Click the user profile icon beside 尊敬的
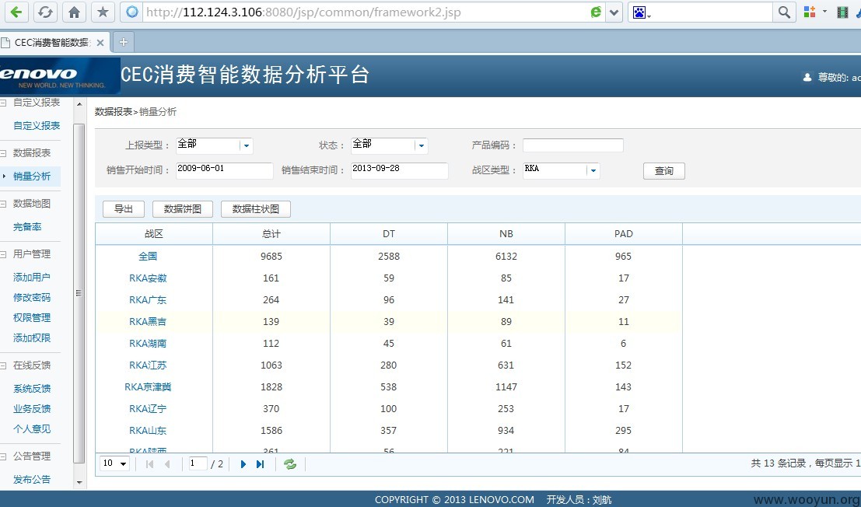The image size is (861, 507). click(807, 77)
